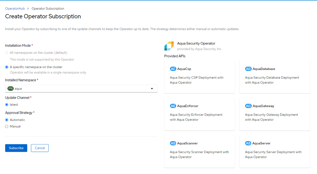Click the AquaCsp API card title
The height and width of the screenshot is (174, 317).
(184, 69)
